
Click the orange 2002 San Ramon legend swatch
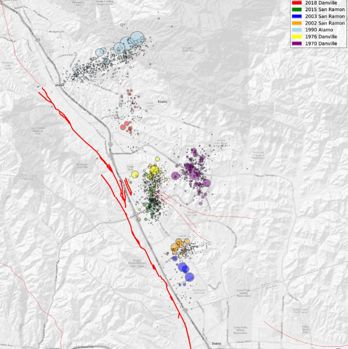[x=295, y=24]
